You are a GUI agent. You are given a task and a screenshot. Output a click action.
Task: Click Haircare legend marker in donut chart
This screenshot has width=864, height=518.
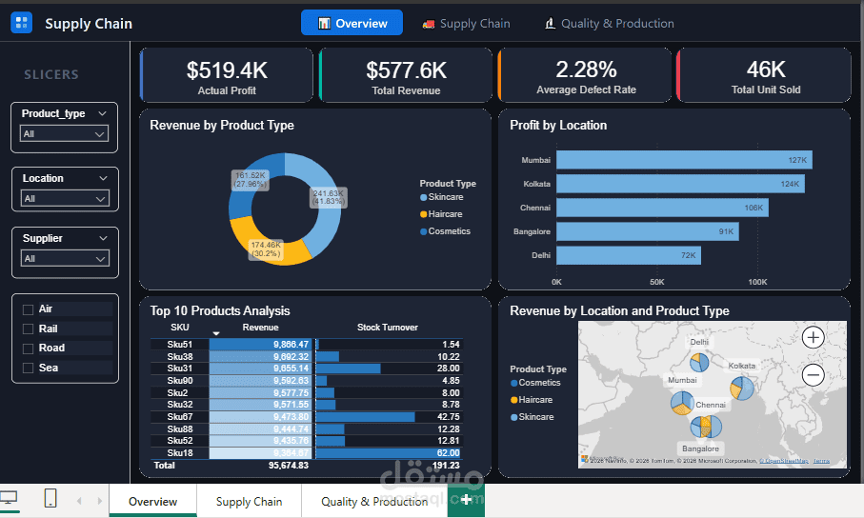[423, 214]
